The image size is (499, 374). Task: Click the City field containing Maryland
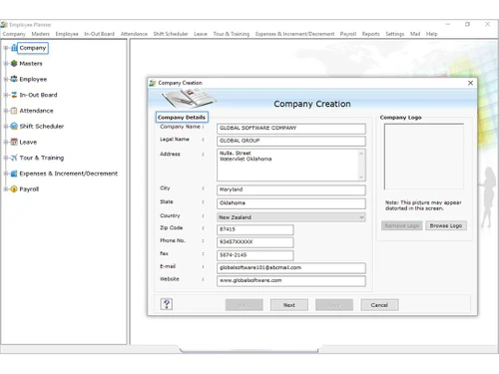click(291, 189)
